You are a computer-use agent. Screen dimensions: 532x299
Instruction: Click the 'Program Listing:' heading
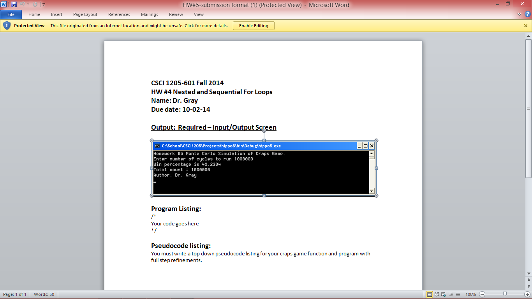176,209
